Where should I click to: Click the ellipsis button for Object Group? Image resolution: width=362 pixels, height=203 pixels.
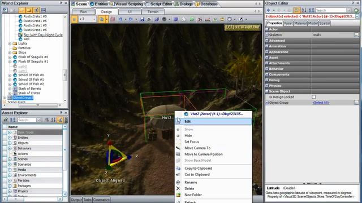point(356,103)
